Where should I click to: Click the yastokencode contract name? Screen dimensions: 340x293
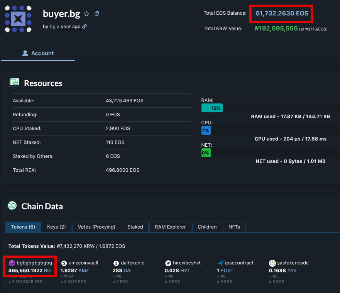pos(293,263)
